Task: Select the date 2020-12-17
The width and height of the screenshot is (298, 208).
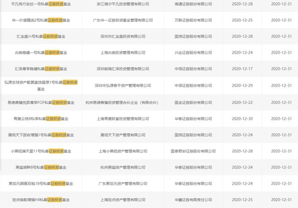Action: [242, 69]
